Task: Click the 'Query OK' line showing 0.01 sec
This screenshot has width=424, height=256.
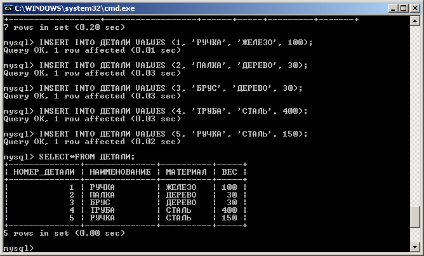Action: point(92,50)
